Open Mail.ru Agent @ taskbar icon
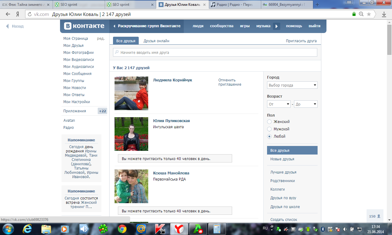This screenshot has width=392, height=235. point(141,229)
